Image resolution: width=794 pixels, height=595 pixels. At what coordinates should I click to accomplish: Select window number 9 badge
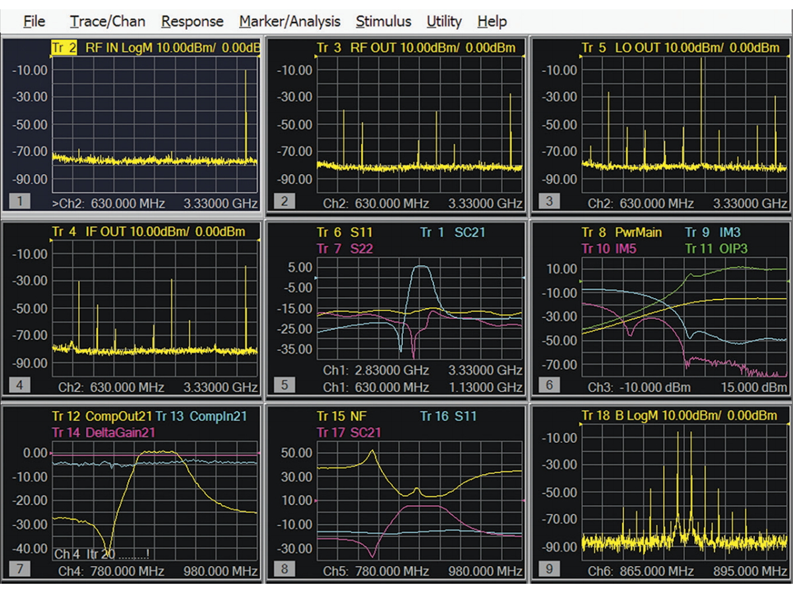point(549,569)
